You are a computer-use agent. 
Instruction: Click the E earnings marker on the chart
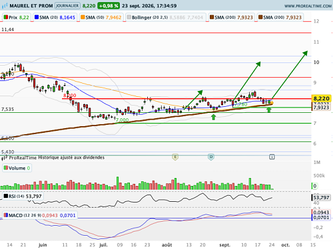click(175, 157)
